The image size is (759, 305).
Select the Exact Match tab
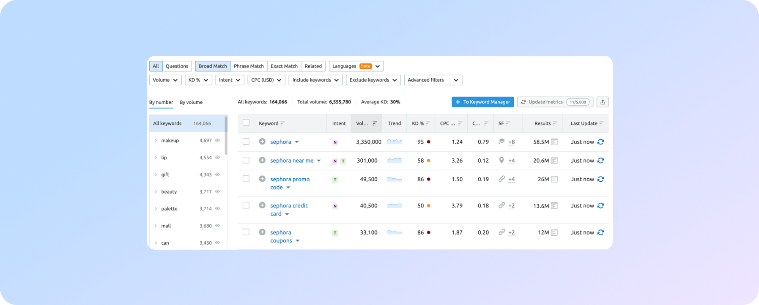284,66
